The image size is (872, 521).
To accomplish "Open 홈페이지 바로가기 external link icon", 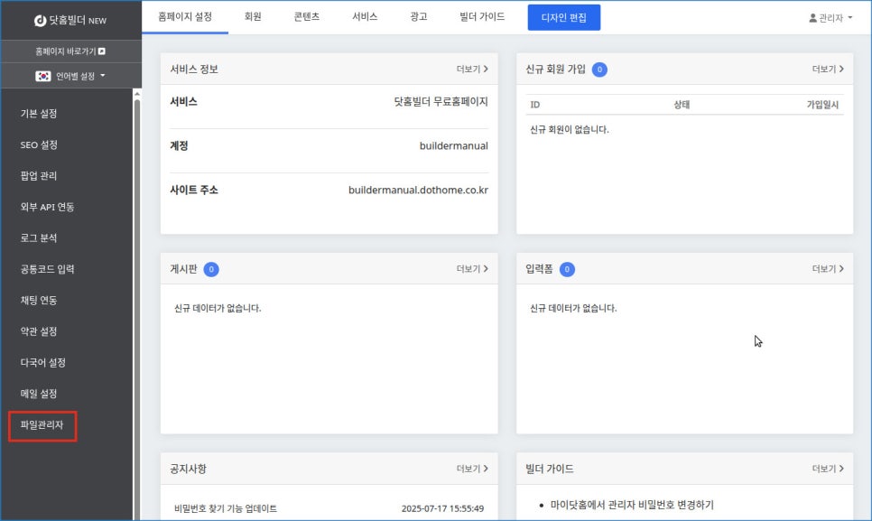I will [101, 51].
